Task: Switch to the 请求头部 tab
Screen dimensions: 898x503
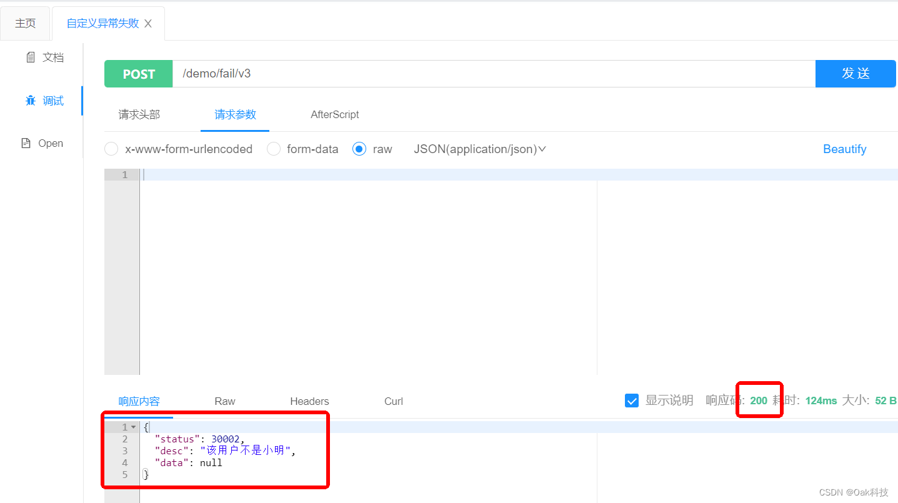Action: [139, 114]
